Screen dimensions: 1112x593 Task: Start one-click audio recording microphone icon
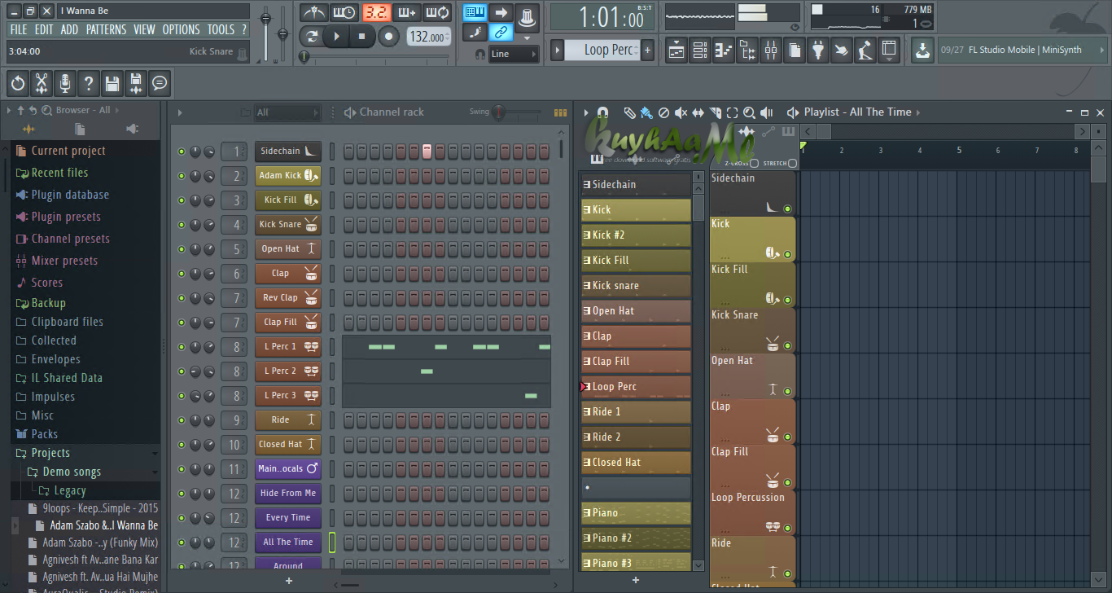coord(65,82)
